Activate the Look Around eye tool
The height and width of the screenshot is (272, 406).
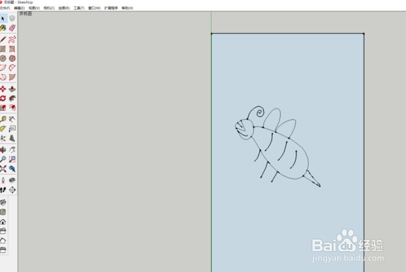pyautogui.click(x=12, y=181)
